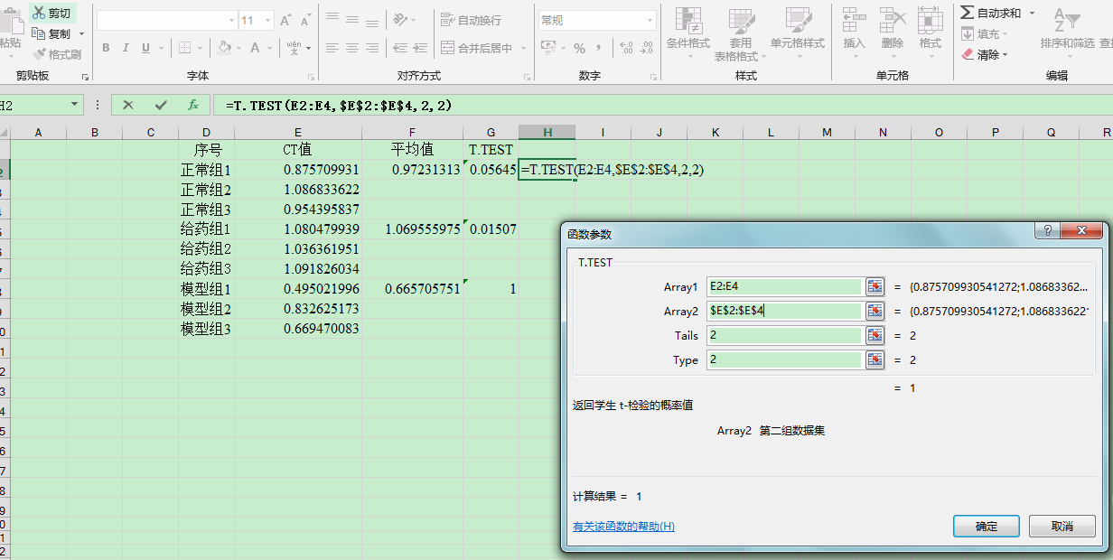Click the Insert Function fx button

click(x=192, y=106)
